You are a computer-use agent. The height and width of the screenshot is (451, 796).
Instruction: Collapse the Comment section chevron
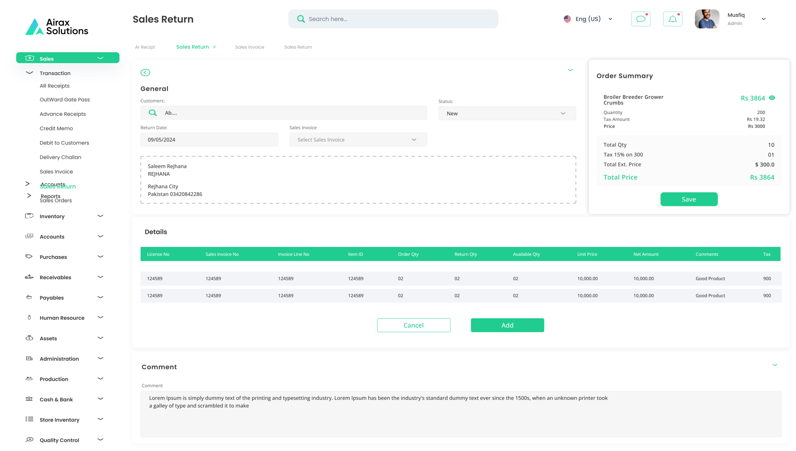(x=775, y=365)
